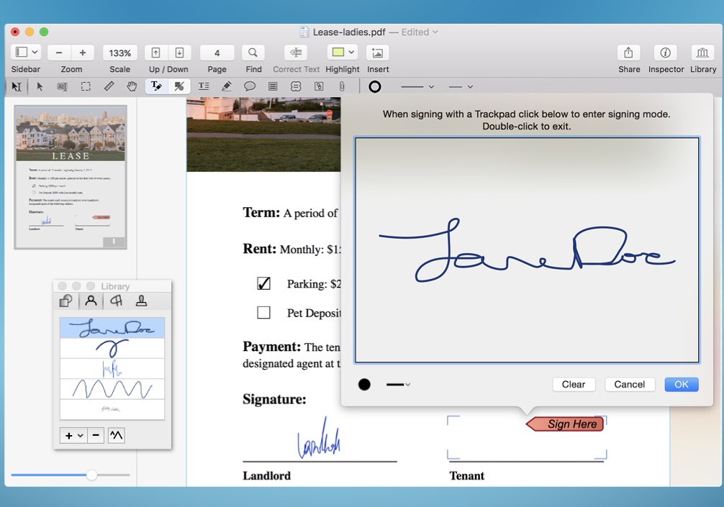Viewport: 724px width, 507px height.
Task: Click the rectangular selection tool
Action: pyautogui.click(x=86, y=86)
